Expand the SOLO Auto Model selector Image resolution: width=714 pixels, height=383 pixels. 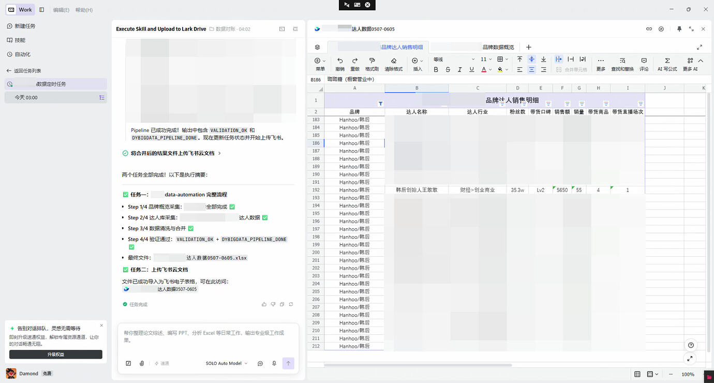click(227, 363)
